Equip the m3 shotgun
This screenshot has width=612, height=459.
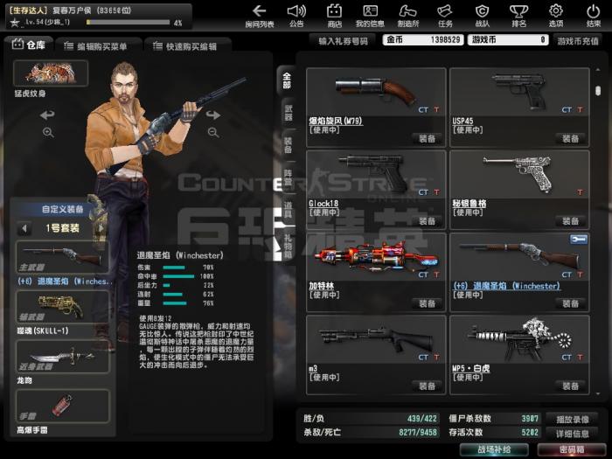(x=427, y=386)
